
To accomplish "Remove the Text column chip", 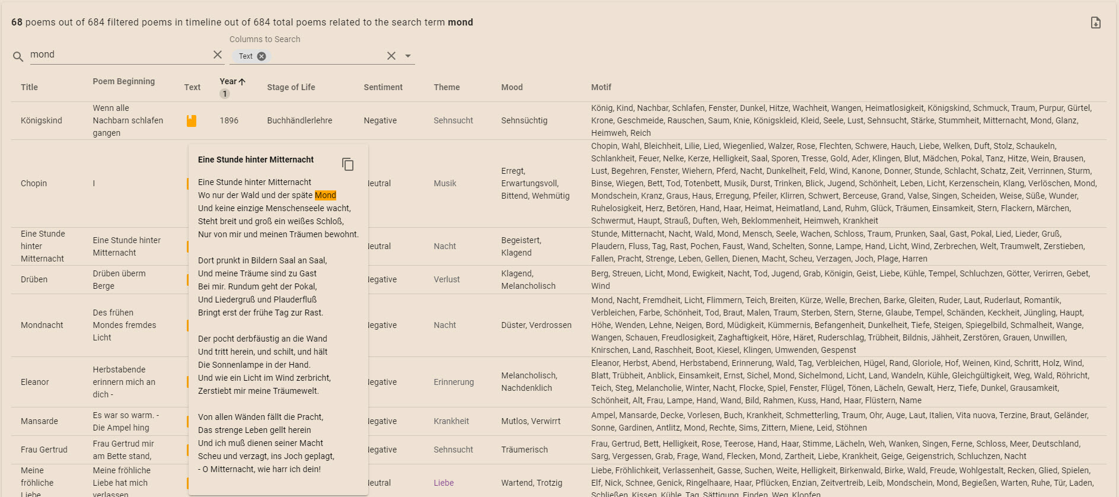I will click(x=262, y=56).
